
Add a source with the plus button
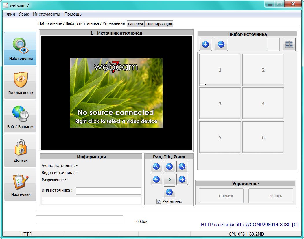(x=205, y=44)
